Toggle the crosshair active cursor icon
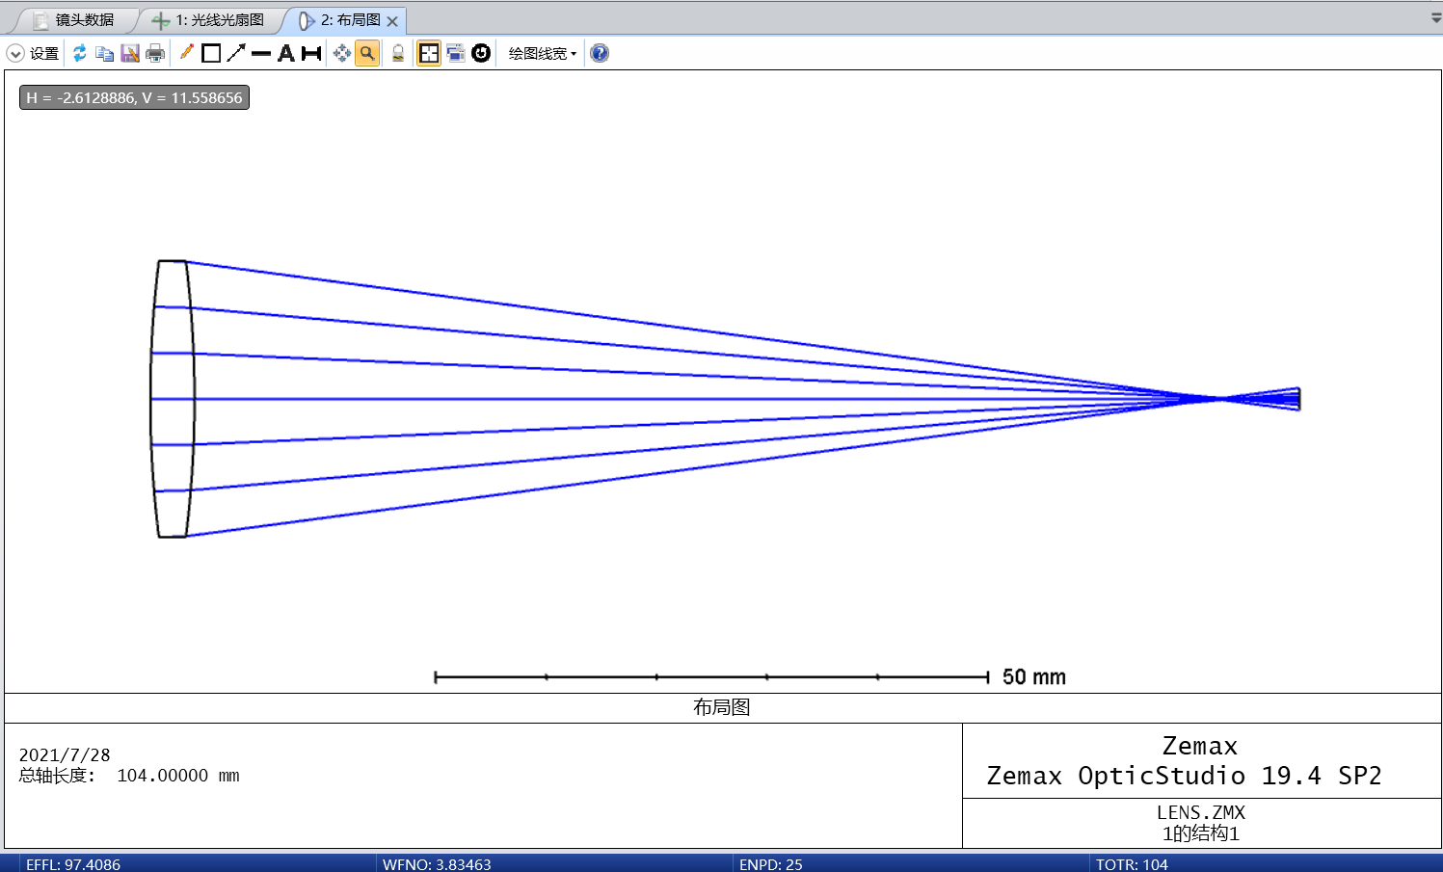 [x=429, y=53]
